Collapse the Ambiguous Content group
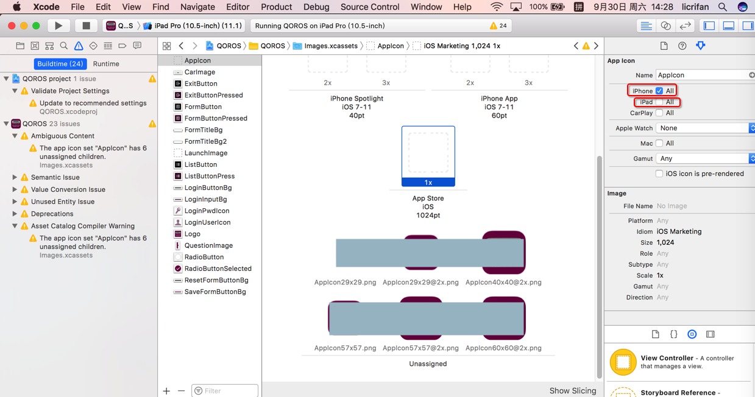Screen dimensions: 755x397 15,136
